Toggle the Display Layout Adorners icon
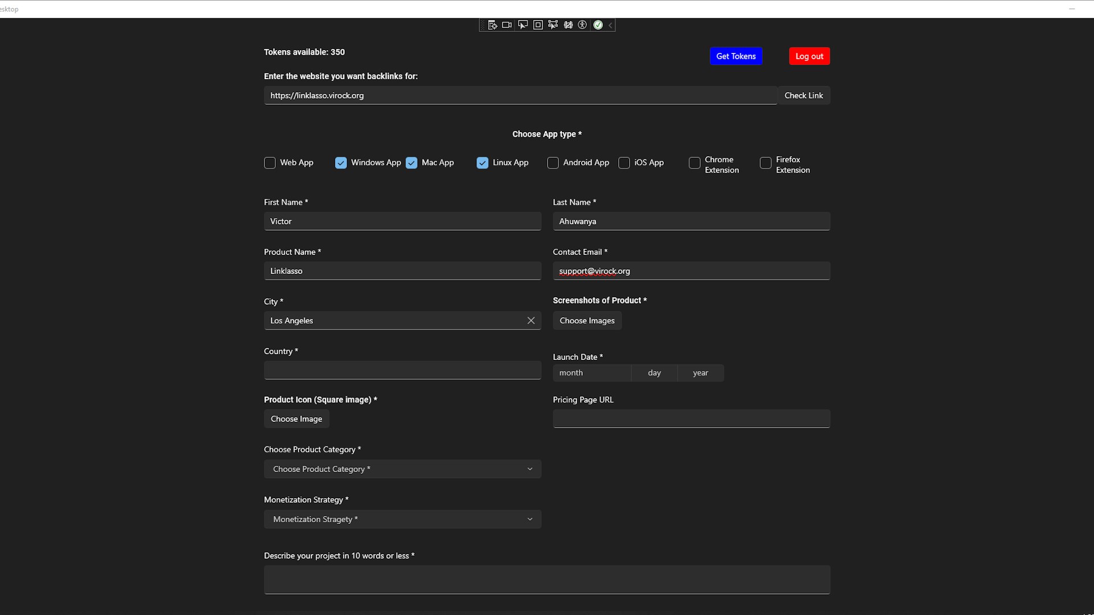This screenshot has height=615, width=1094. tap(538, 25)
